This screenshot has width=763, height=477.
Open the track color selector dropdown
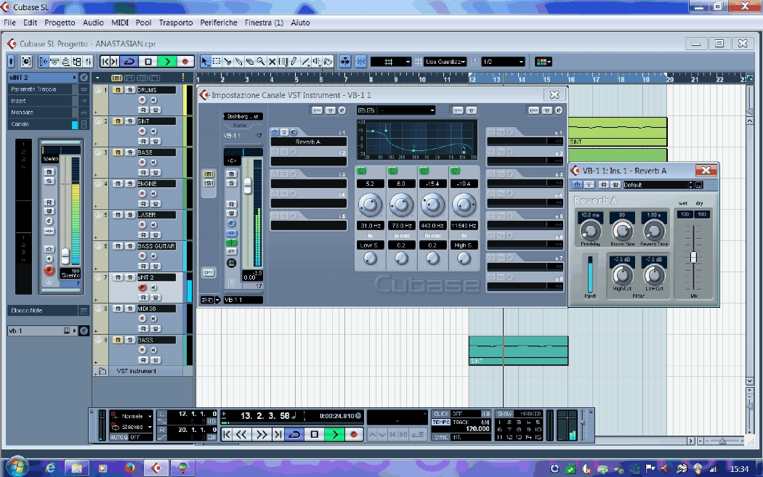click(x=543, y=62)
